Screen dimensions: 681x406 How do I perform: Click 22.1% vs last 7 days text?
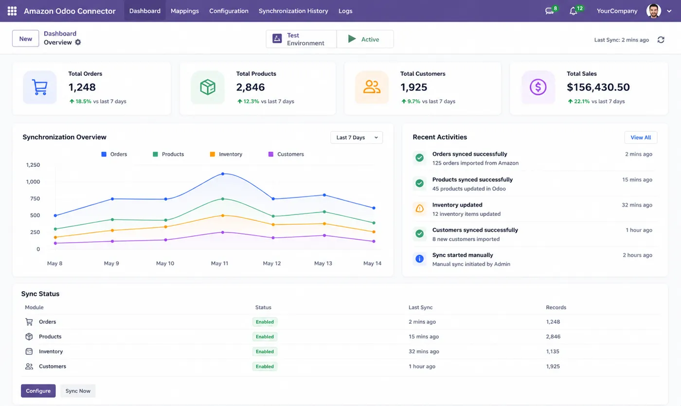click(x=596, y=102)
